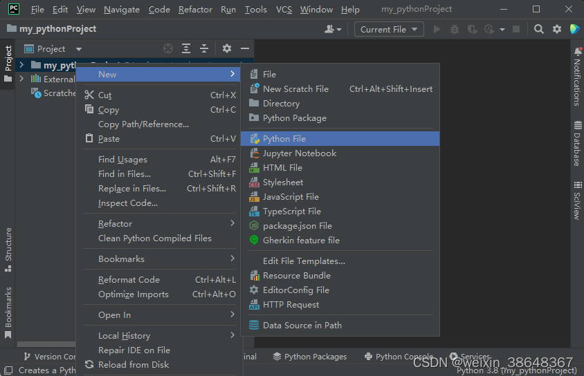
Task: Choose Directory from New submenu
Action: 340,104
